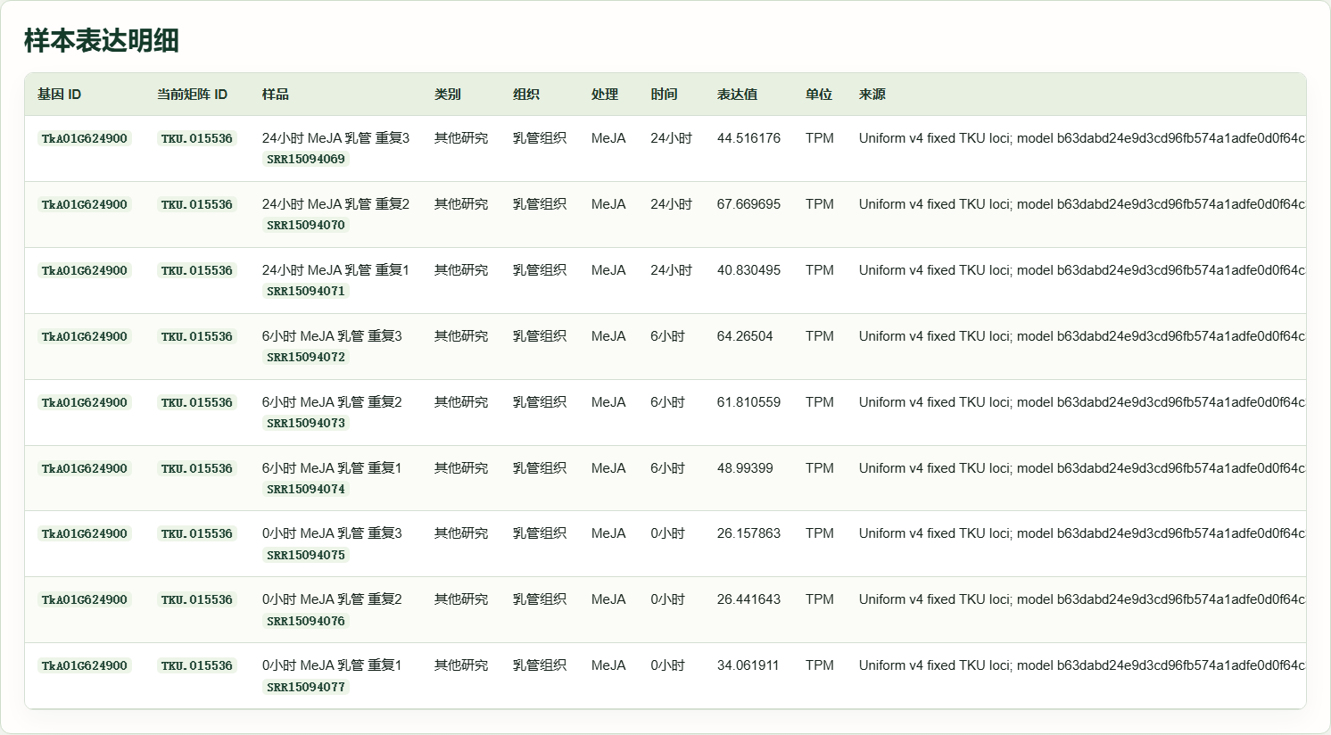Click the 基因 ID column header

pyautogui.click(x=59, y=95)
